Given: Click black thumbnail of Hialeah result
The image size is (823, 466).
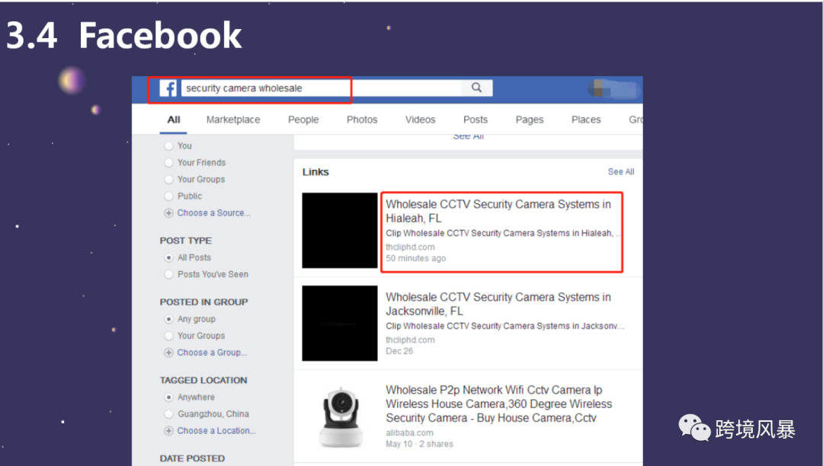Looking at the screenshot, I should coord(340,231).
